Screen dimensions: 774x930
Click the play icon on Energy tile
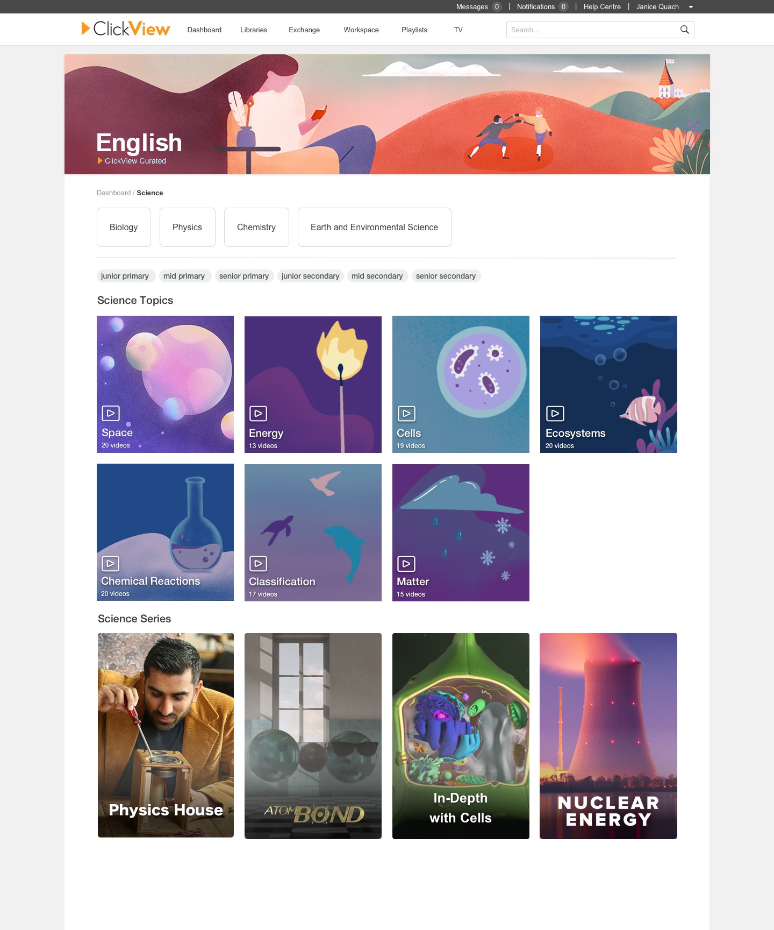[x=259, y=414]
